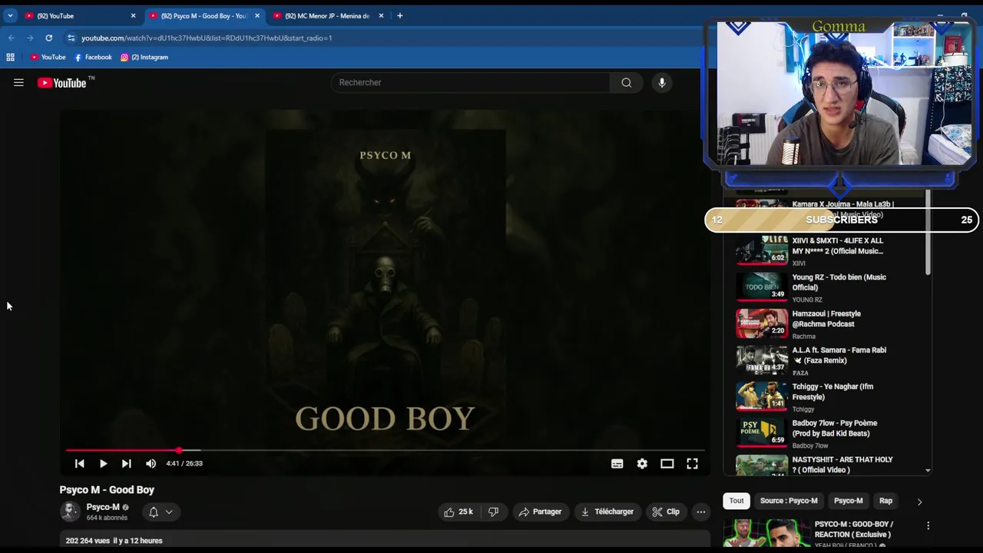The width and height of the screenshot is (983, 553).
Task: Show more filter chips with right arrow
Action: 919,502
